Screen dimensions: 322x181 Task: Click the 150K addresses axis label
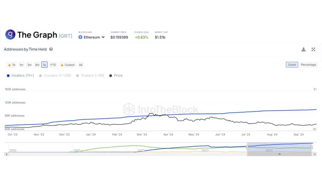[15, 89]
